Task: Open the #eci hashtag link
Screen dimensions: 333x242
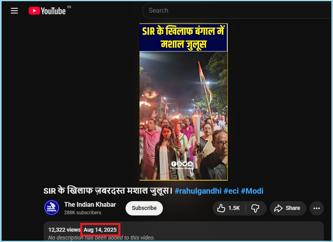Action: point(231,191)
